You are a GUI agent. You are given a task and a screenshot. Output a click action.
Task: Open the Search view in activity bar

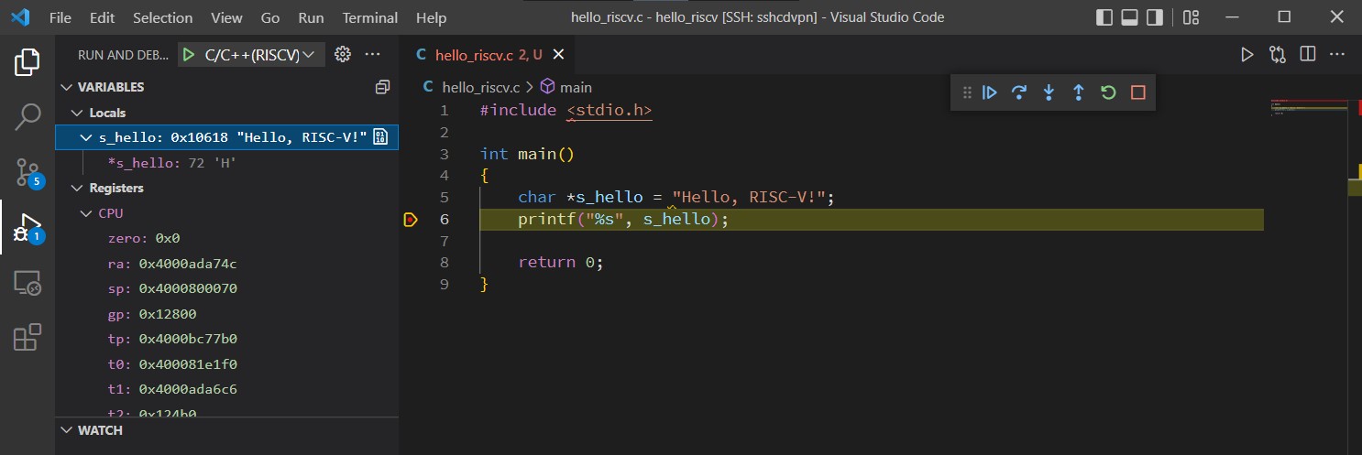(x=27, y=116)
